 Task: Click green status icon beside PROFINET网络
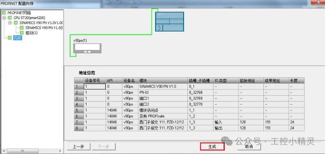pos(4,13)
